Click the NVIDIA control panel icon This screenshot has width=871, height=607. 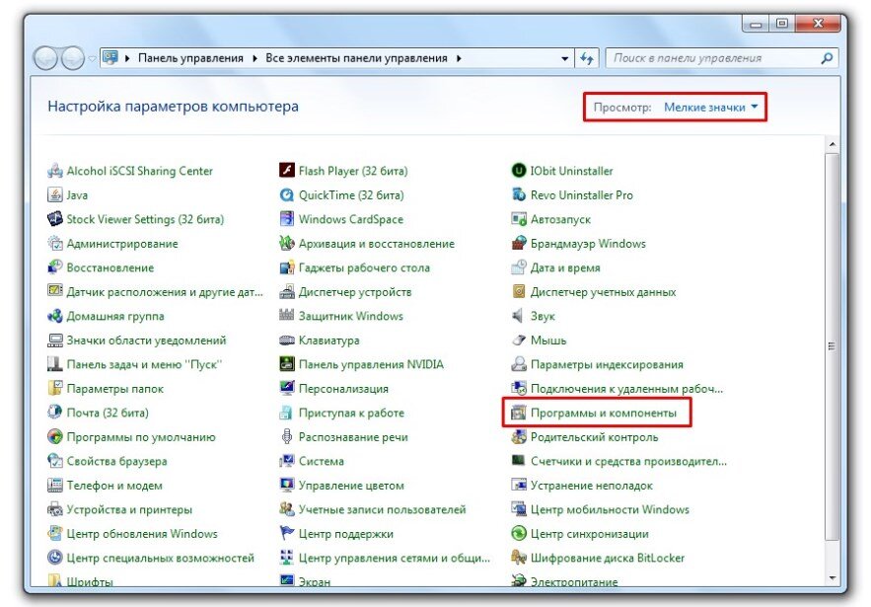[287, 364]
